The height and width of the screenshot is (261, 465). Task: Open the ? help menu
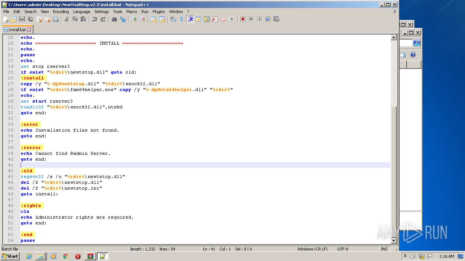point(188,12)
